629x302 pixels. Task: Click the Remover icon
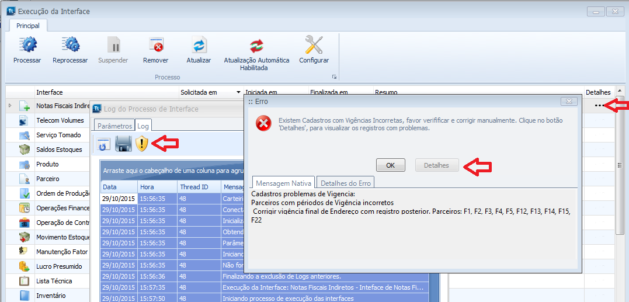[156, 45]
